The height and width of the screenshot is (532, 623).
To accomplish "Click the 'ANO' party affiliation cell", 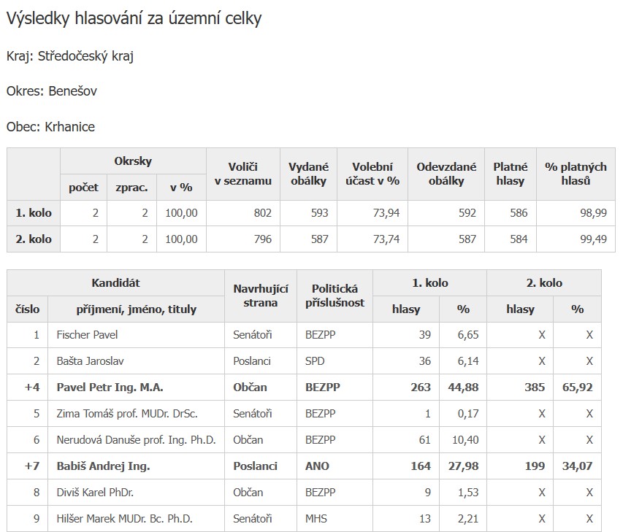I will pyautogui.click(x=335, y=466).
